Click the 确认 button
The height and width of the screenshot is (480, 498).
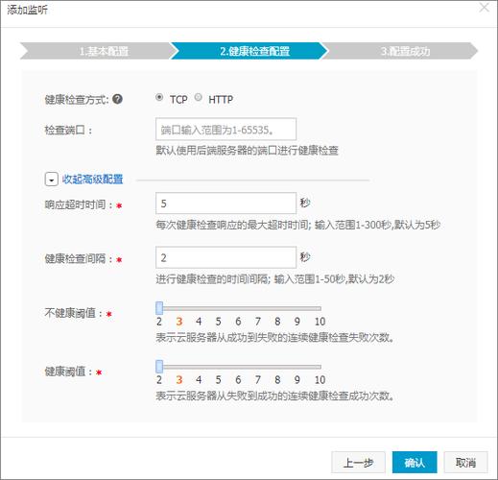(415, 462)
